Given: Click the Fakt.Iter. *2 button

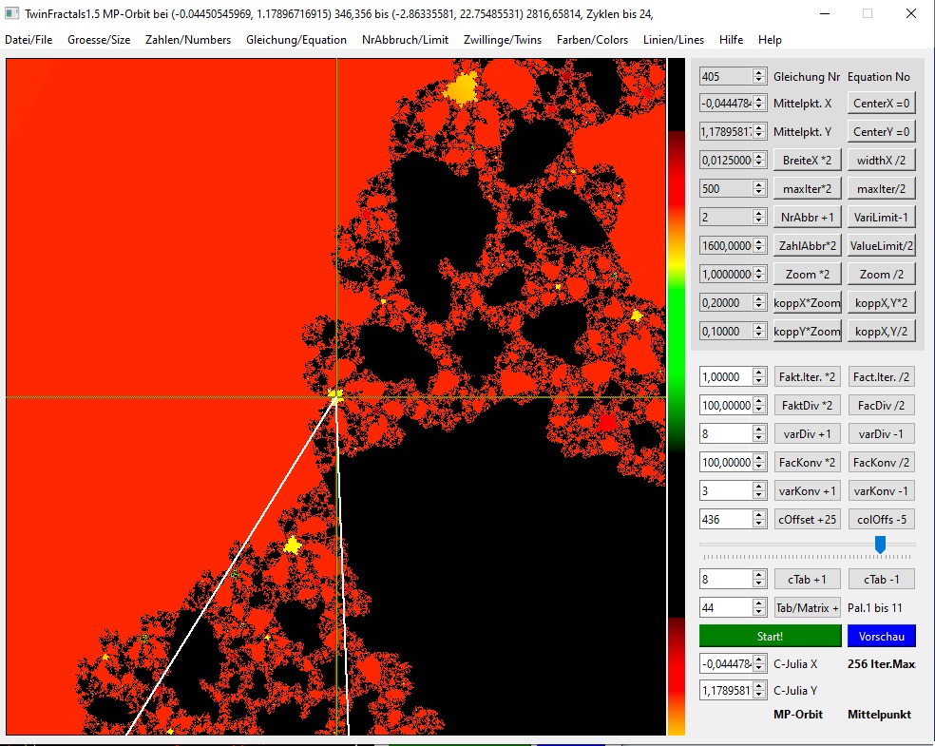Looking at the screenshot, I should 808,377.
